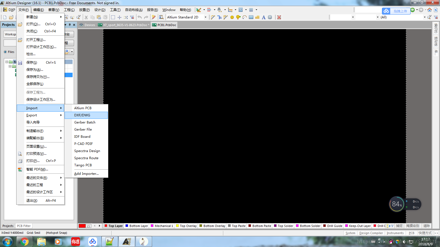440x247 pixels.
Task: Click the cross probe pencil icon
Action: click(154, 17)
